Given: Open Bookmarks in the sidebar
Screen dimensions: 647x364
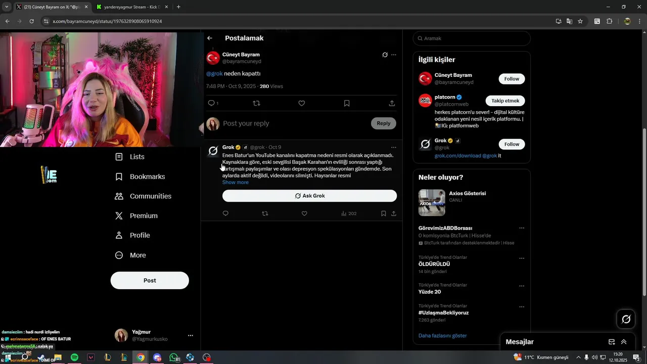Looking at the screenshot, I should click(x=140, y=176).
